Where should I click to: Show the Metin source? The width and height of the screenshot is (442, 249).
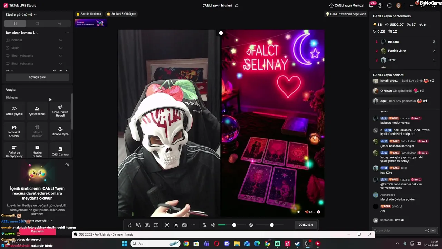point(61,48)
